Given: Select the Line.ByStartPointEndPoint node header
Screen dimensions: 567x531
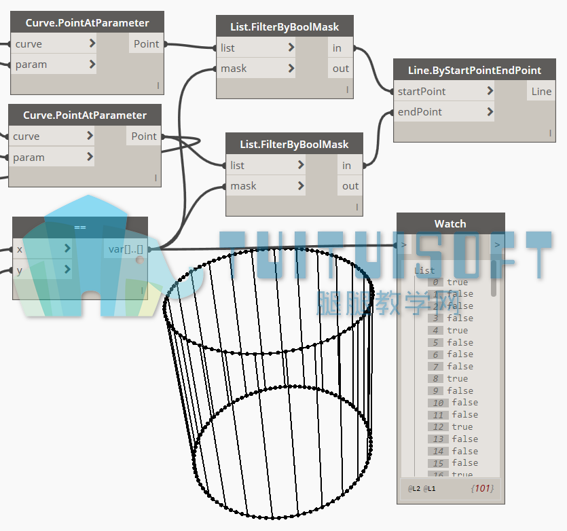Looking at the screenshot, I should tap(475, 70).
